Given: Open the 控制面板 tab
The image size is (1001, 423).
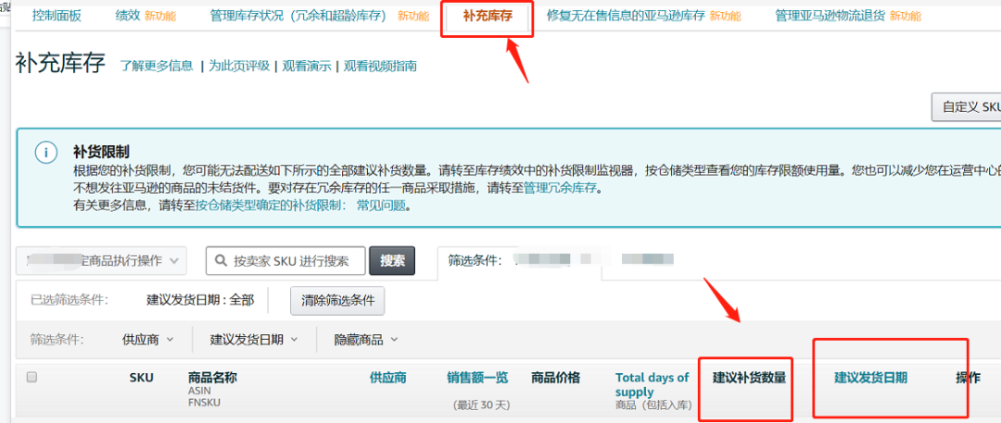Looking at the screenshot, I should pos(57,16).
